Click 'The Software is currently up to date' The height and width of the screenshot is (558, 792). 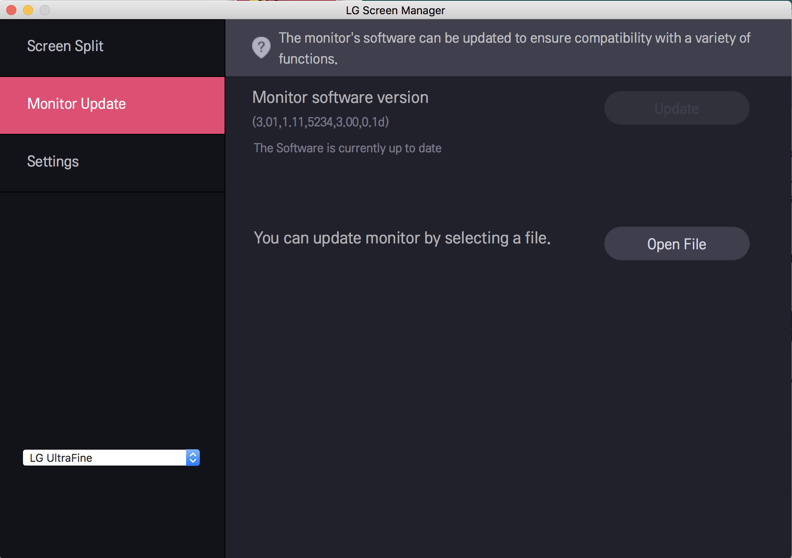point(347,148)
